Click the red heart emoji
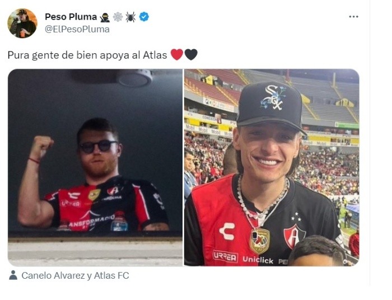 click(x=177, y=55)
